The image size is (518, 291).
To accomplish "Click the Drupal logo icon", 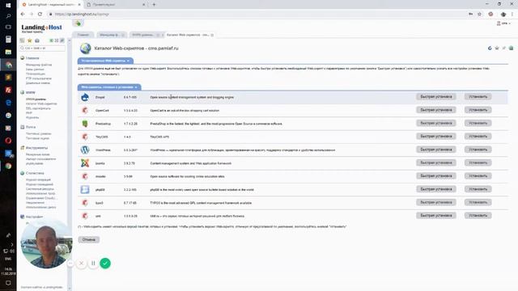I will (x=85, y=97).
